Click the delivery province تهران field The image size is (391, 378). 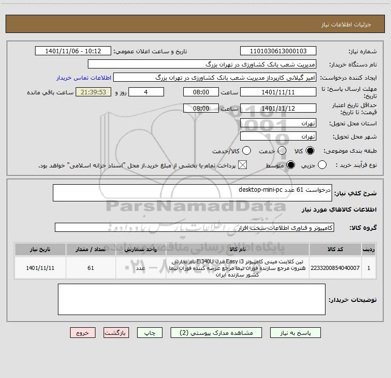coord(278,123)
